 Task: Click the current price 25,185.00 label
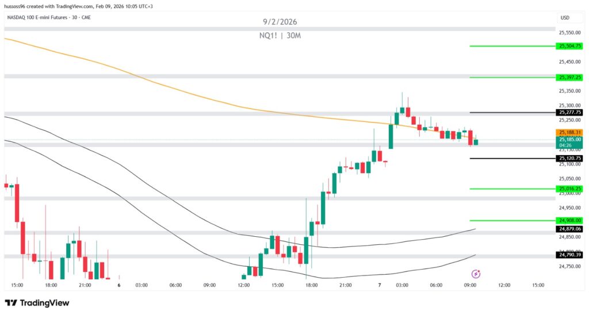point(569,139)
